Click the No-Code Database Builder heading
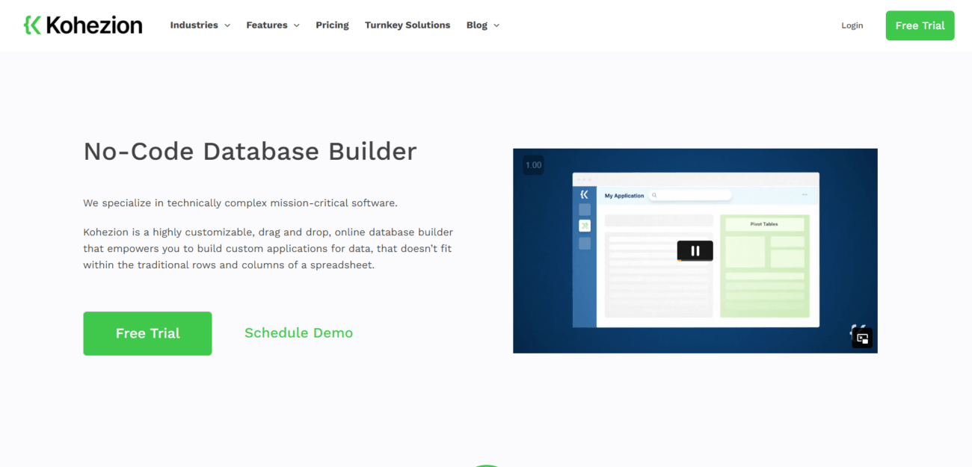This screenshot has height=467, width=972. pyautogui.click(x=250, y=151)
